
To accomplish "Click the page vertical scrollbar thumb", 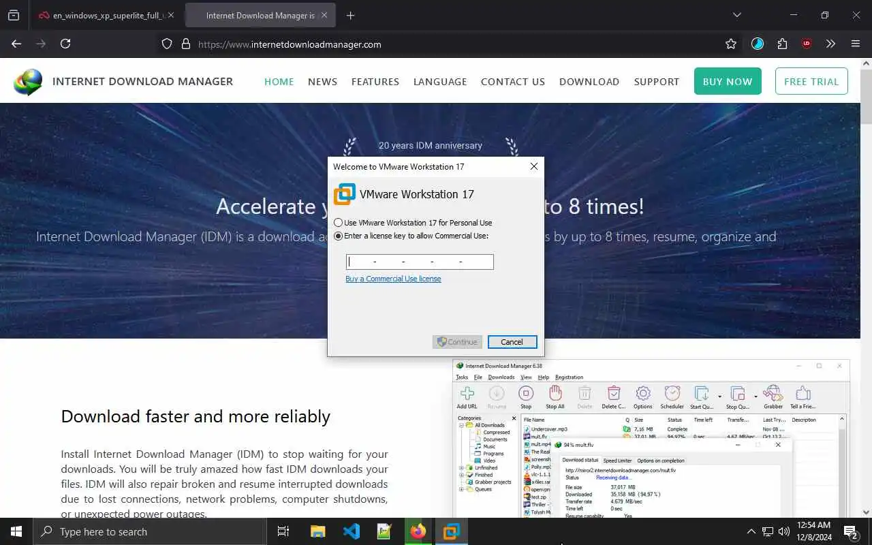I will 867,95.
